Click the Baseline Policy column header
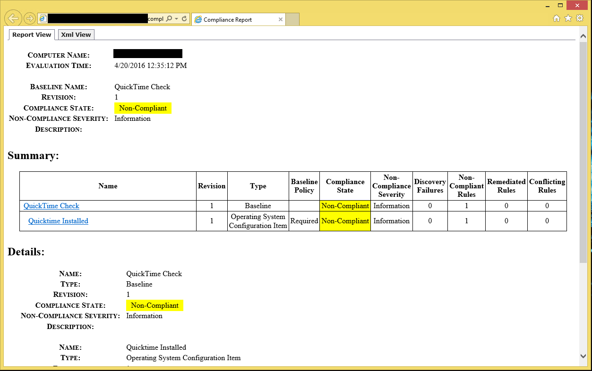The image size is (592, 371). point(304,186)
